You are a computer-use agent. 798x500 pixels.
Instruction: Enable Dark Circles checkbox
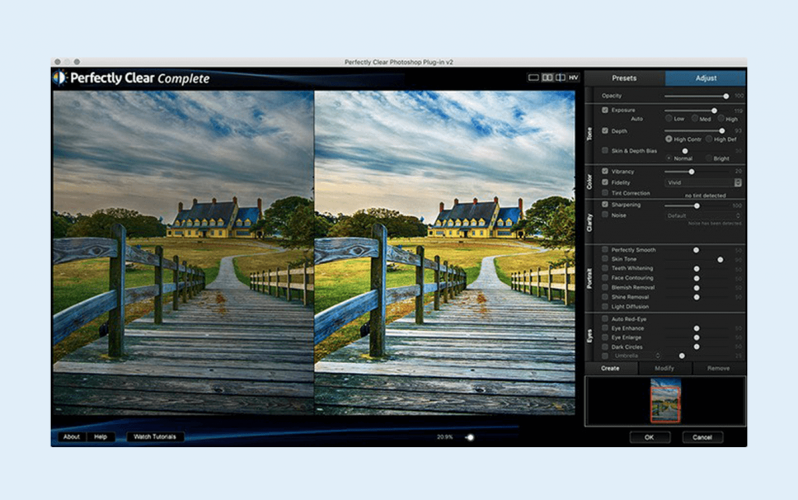[605, 347]
